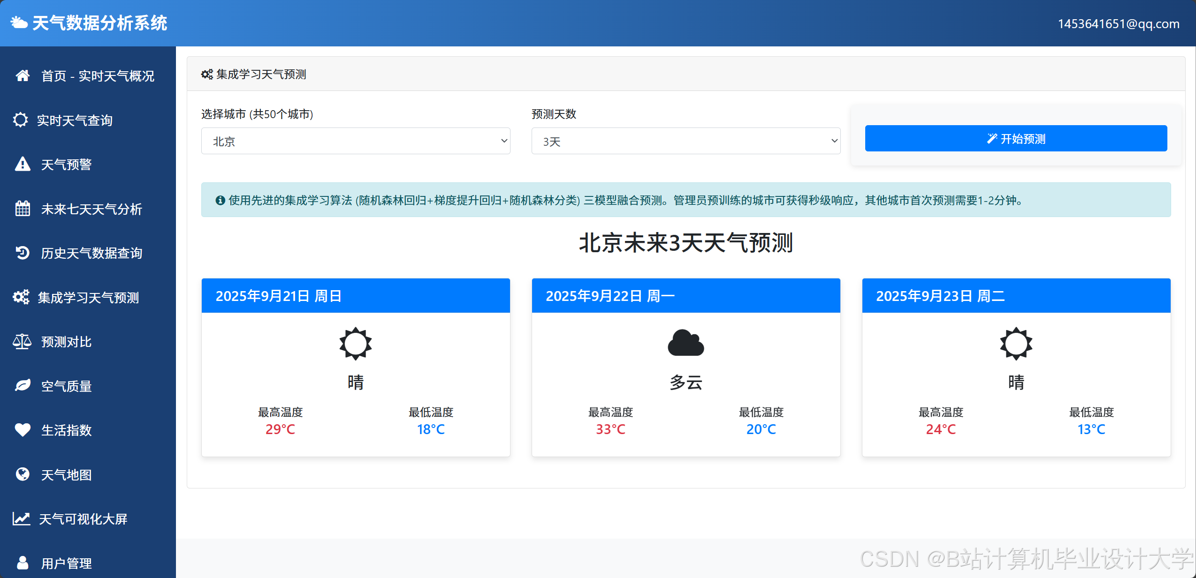Screen dimensions: 1196x578
Task: Click the warning triangle icon for 天气预警
Action: (x=23, y=164)
